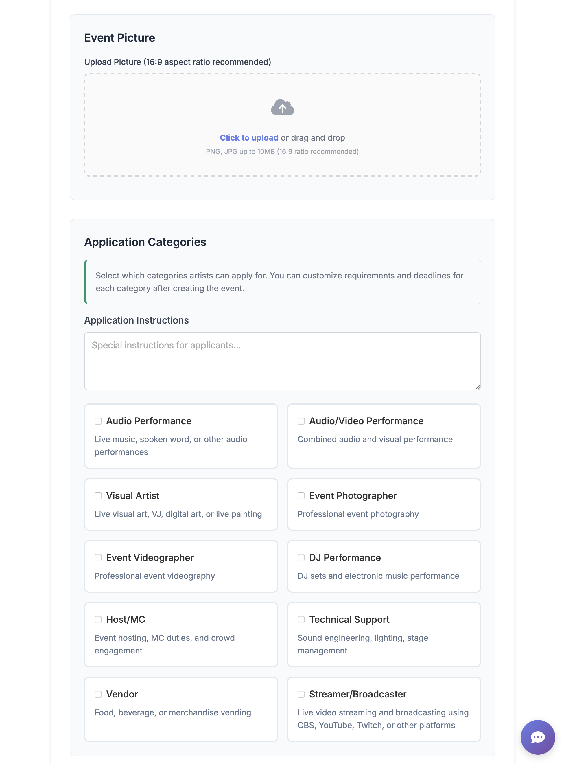The height and width of the screenshot is (764, 564).
Task: Select the Technical Support category
Action: pos(301,620)
